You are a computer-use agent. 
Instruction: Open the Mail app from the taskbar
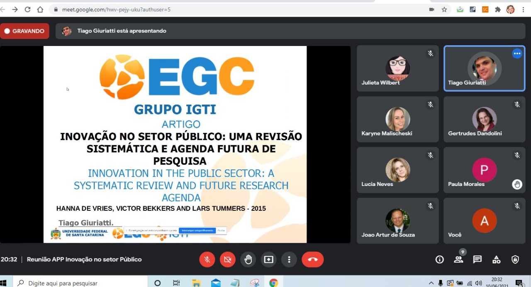216,283
